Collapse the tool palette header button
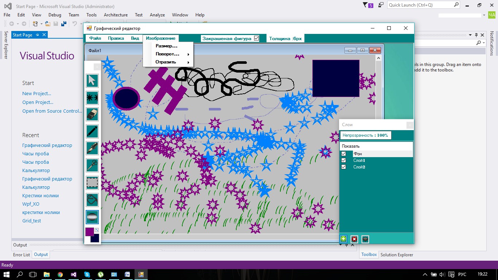 [x=97, y=67]
